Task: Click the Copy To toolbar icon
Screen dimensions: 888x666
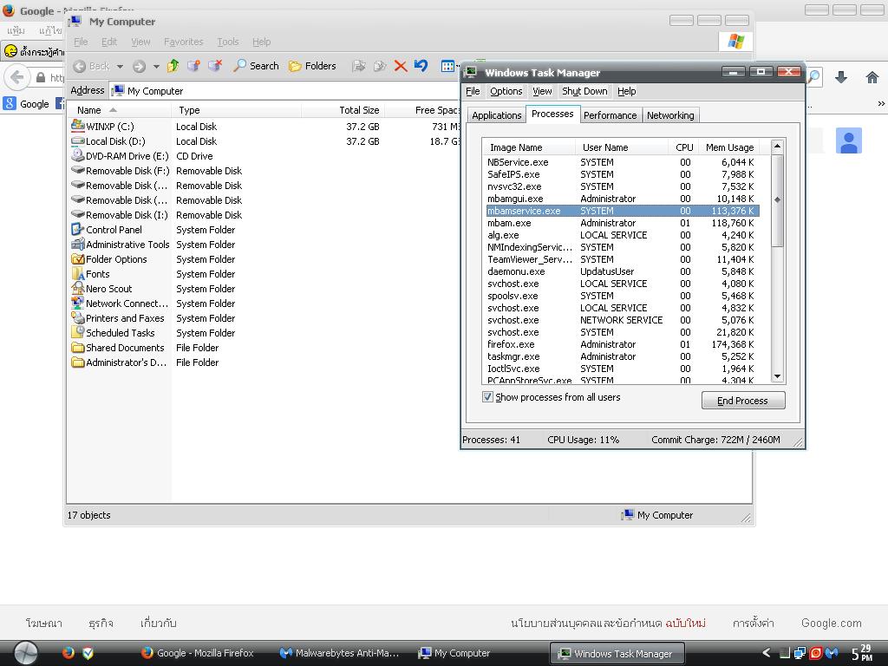Action: point(380,66)
